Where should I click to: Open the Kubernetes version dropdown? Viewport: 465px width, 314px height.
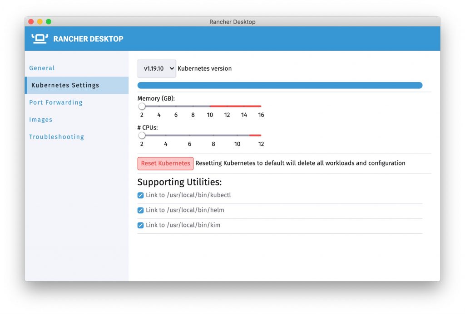pos(156,69)
